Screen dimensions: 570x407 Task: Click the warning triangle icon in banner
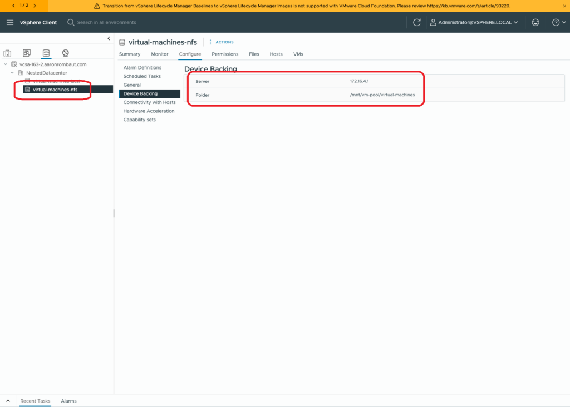click(x=97, y=6)
